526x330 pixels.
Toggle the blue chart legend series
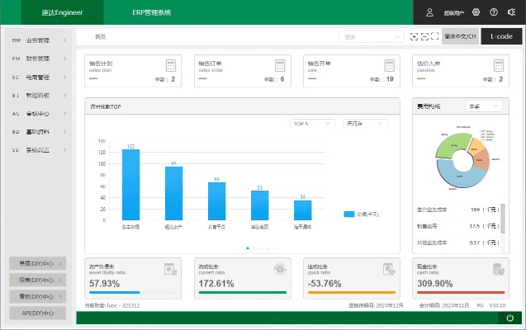pos(349,214)
